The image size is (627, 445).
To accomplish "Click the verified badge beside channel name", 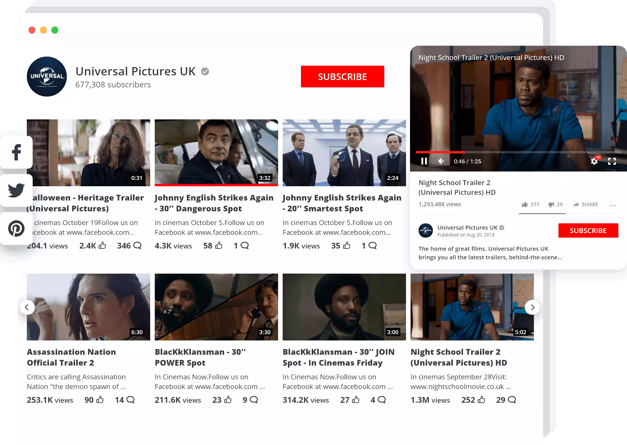I will [205, 71].
